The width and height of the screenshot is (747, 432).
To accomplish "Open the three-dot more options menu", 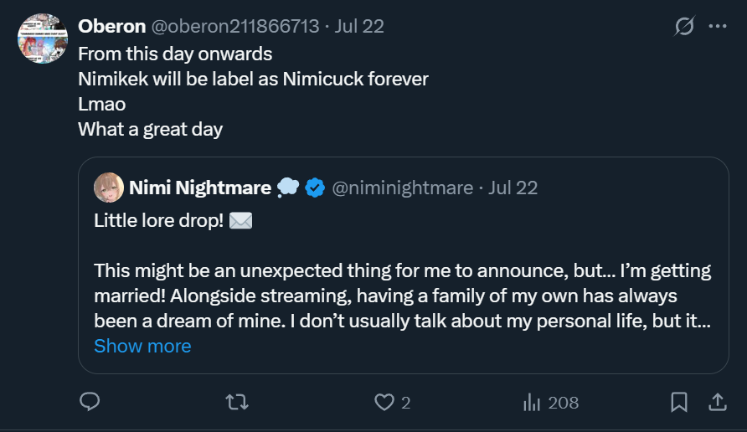I will click(x=718, y=26).
